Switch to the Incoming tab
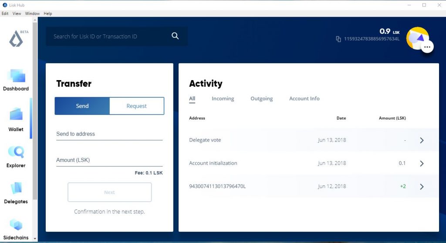446x243 pixels. [223, 98]
